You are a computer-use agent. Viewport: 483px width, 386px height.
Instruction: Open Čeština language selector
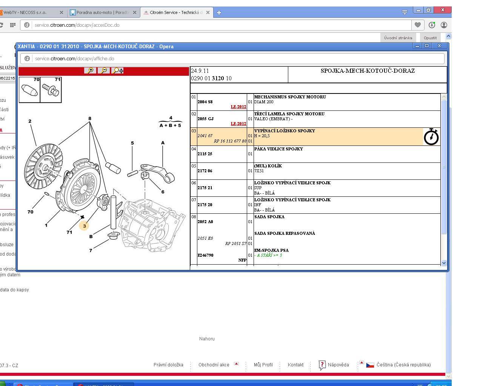coord(403,365)
